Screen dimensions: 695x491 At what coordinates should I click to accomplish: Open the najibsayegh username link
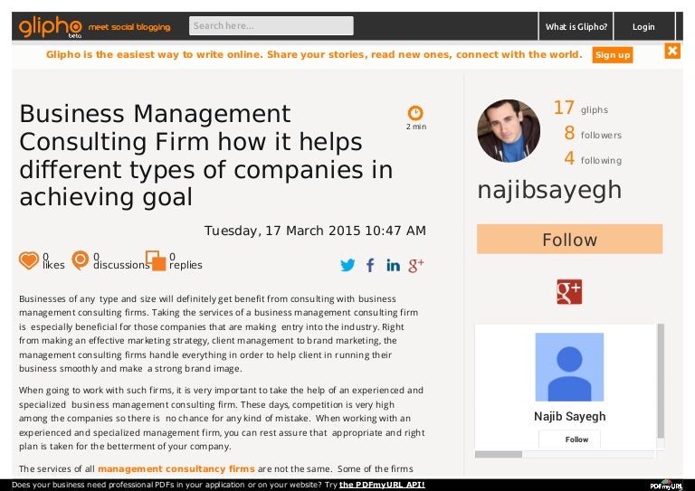point(549,191)
